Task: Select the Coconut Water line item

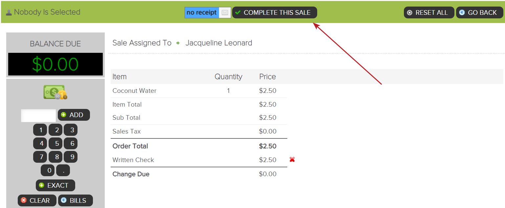Action: (134, 91)
